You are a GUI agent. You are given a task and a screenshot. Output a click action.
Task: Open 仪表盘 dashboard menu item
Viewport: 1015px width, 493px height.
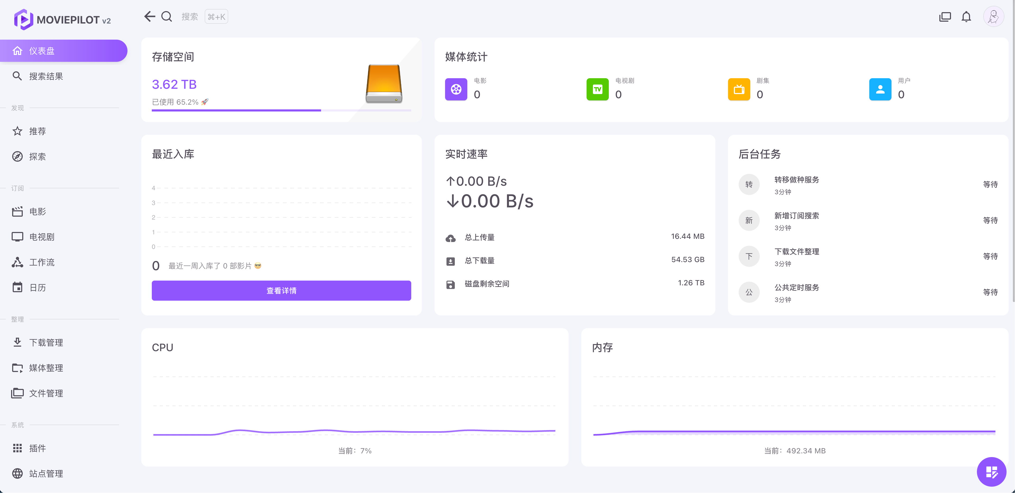(63, 51)
